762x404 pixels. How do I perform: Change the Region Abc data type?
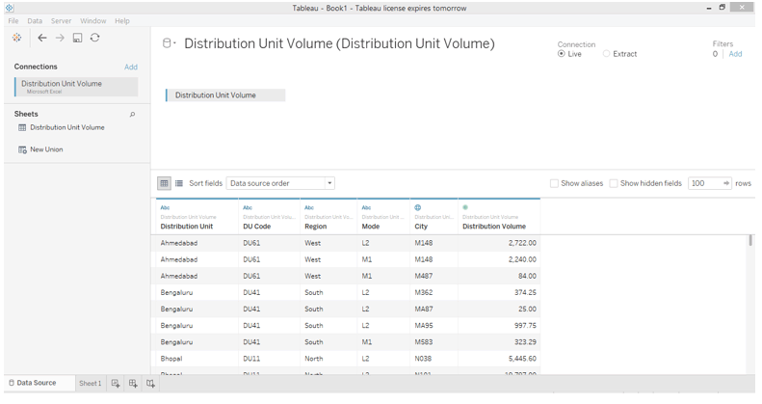309,207
